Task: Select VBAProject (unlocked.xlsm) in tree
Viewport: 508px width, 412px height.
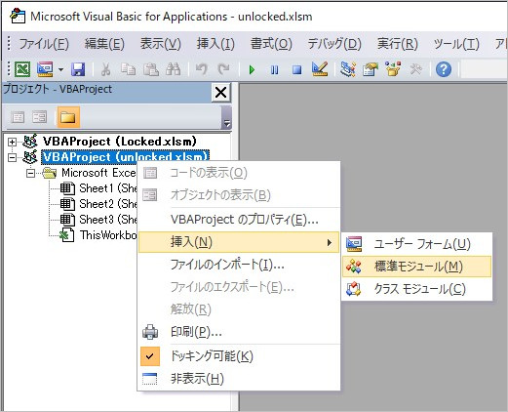Action: [125, 157]
